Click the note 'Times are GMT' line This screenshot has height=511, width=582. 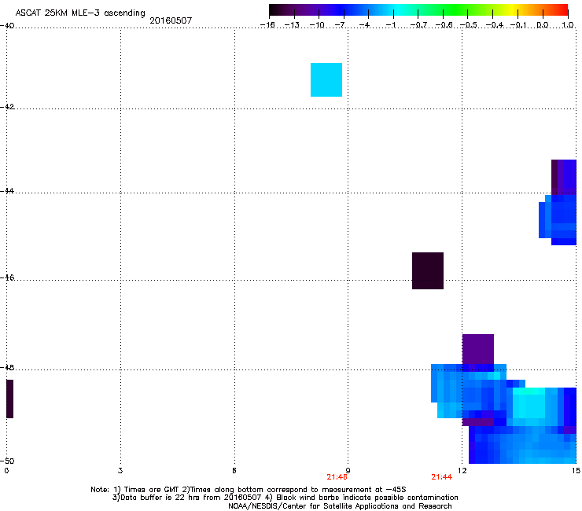click(248, 490)
